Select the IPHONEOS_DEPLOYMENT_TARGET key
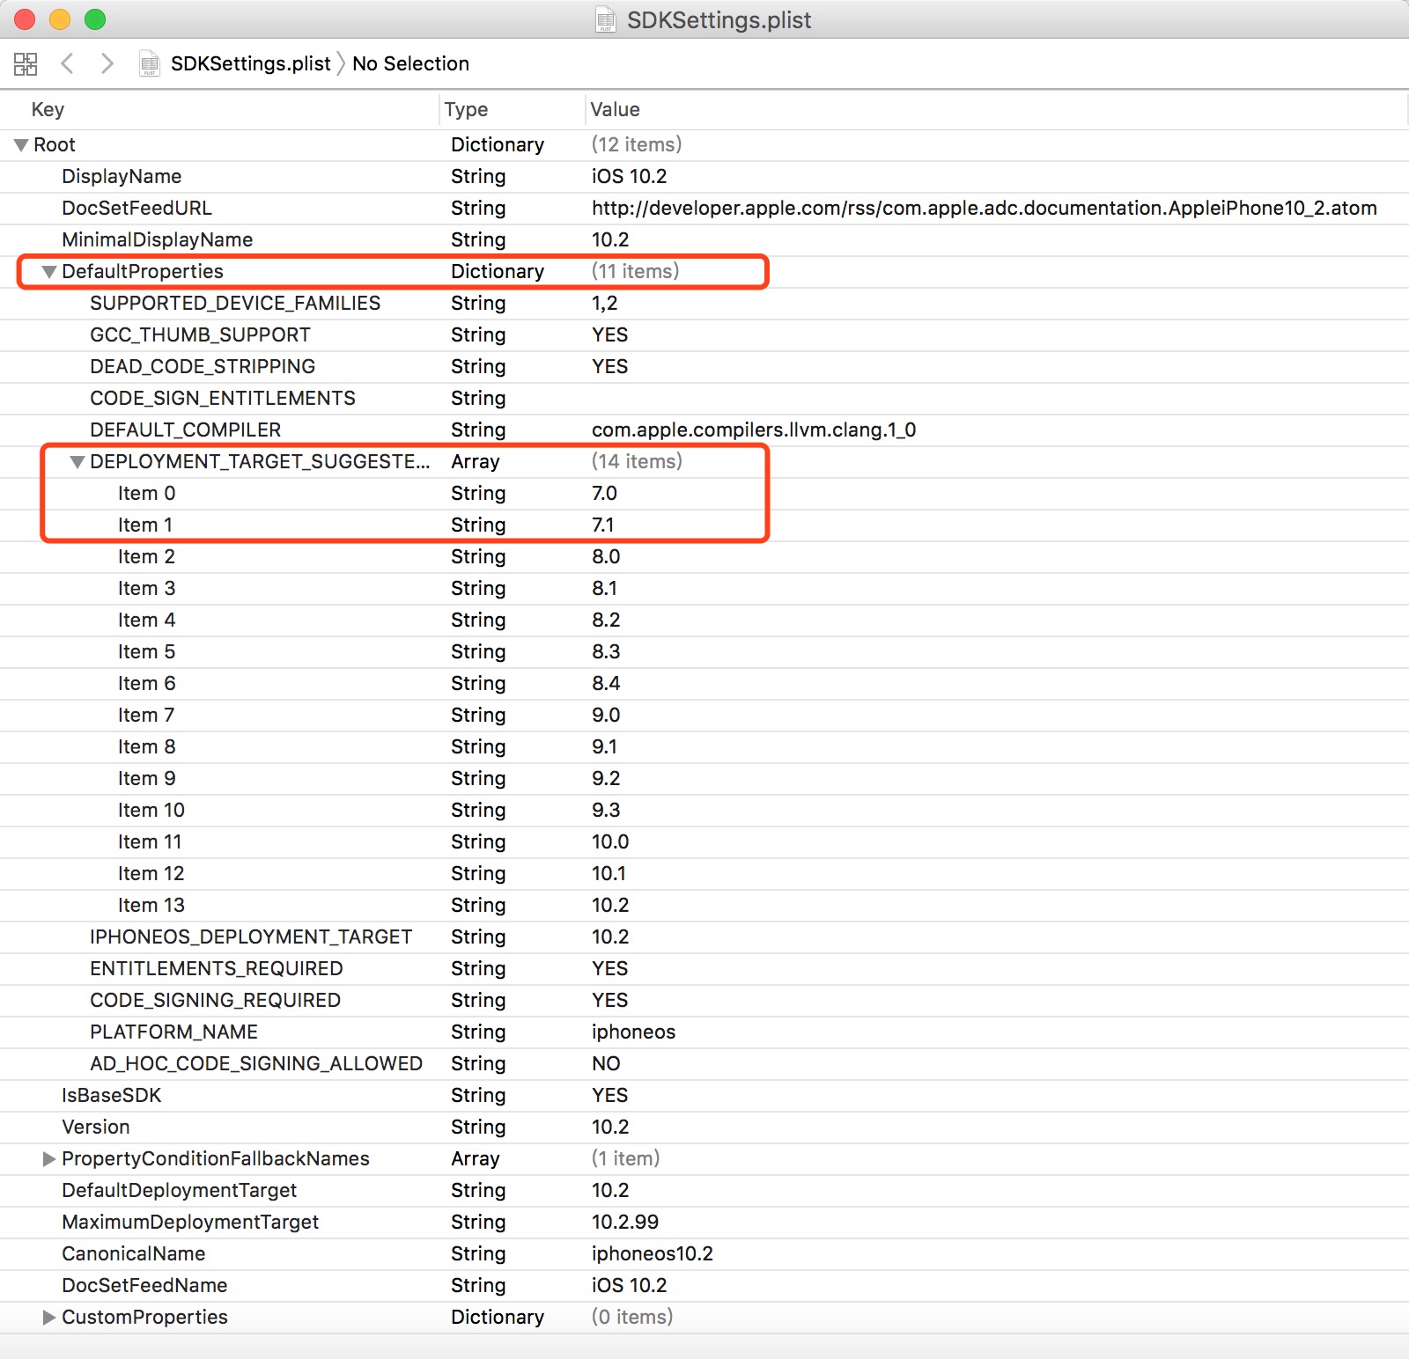The image size is (1409, 1359). [x=251, y=937]
